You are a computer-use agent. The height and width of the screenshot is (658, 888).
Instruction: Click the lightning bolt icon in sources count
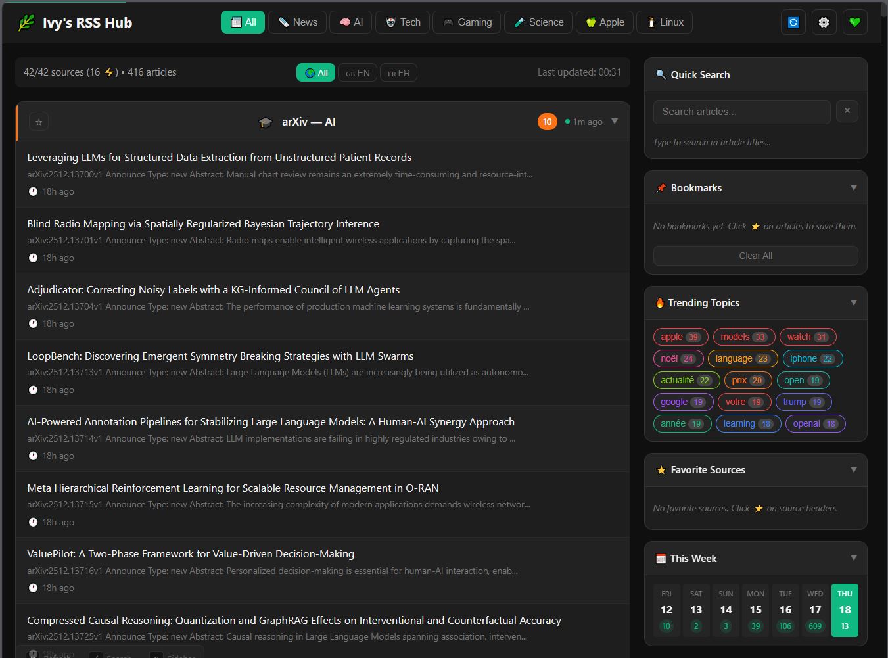coord(109,72)
